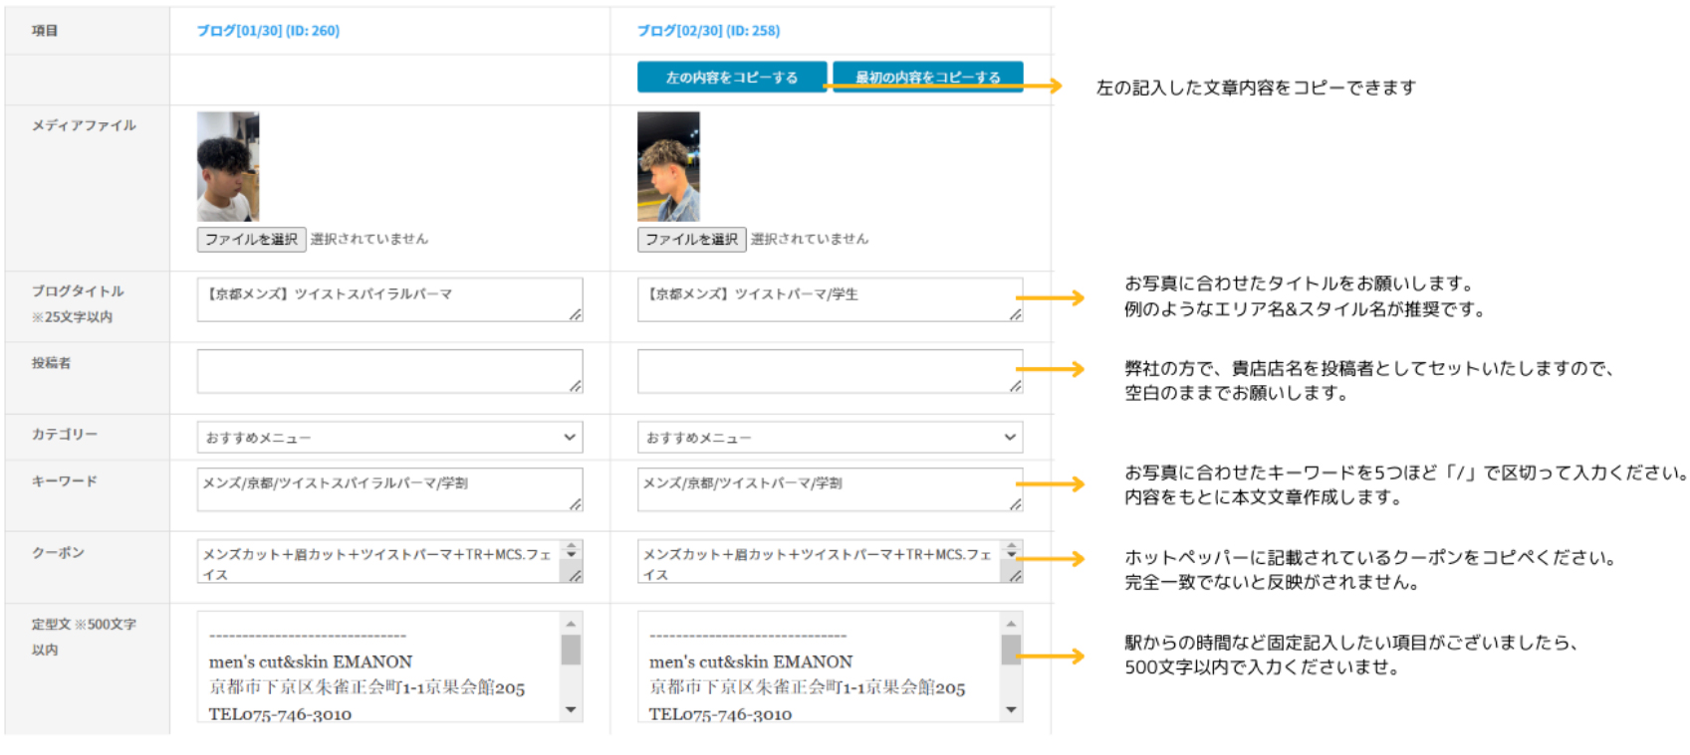The image size is (1690, 755).
Task: Click the second blog's ファイルを選択 button
Action: coord(691,240)
